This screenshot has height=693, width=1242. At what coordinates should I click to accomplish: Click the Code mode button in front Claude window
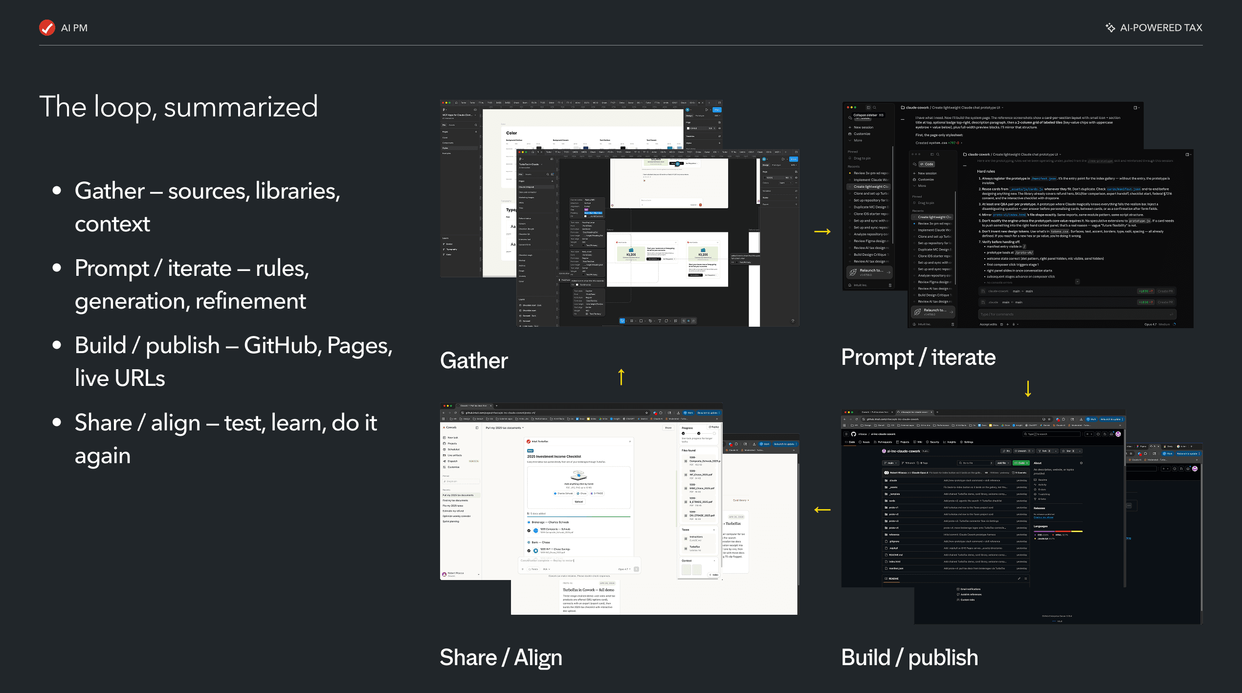click(x=927, y=164)
